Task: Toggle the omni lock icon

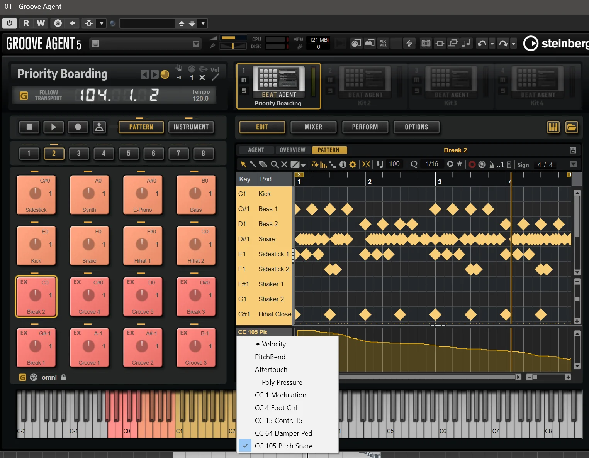Action: click(x=63, y=377)
